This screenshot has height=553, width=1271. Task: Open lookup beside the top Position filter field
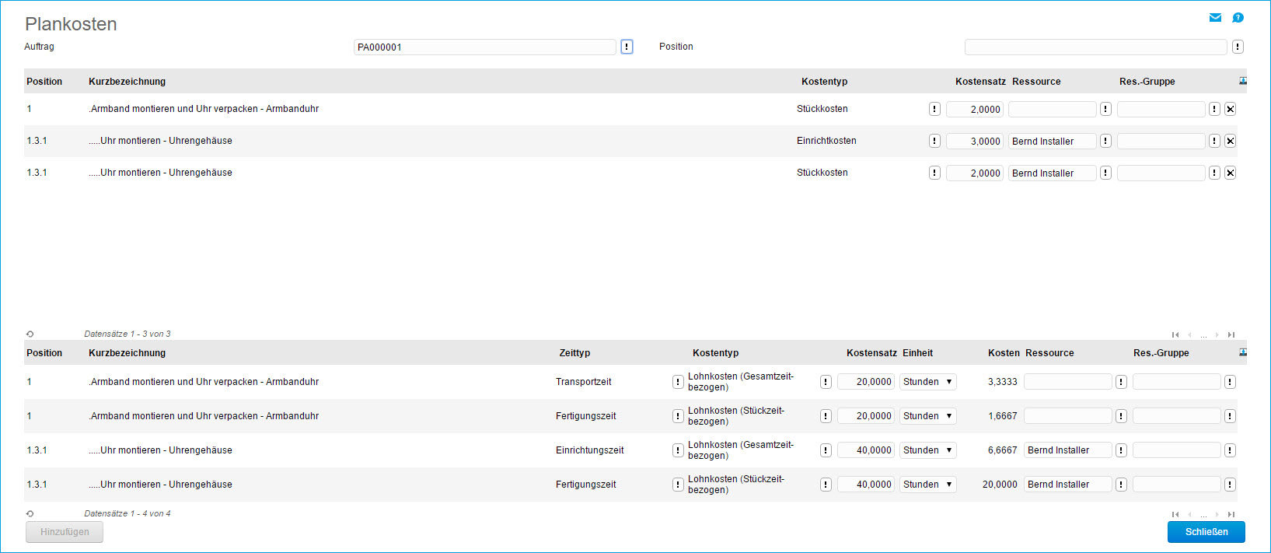1238,47
